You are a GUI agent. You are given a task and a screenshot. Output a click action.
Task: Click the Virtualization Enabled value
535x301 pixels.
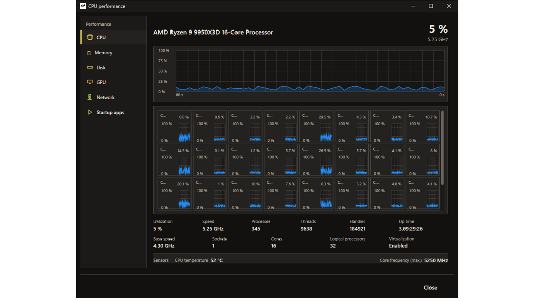(398, 246)
